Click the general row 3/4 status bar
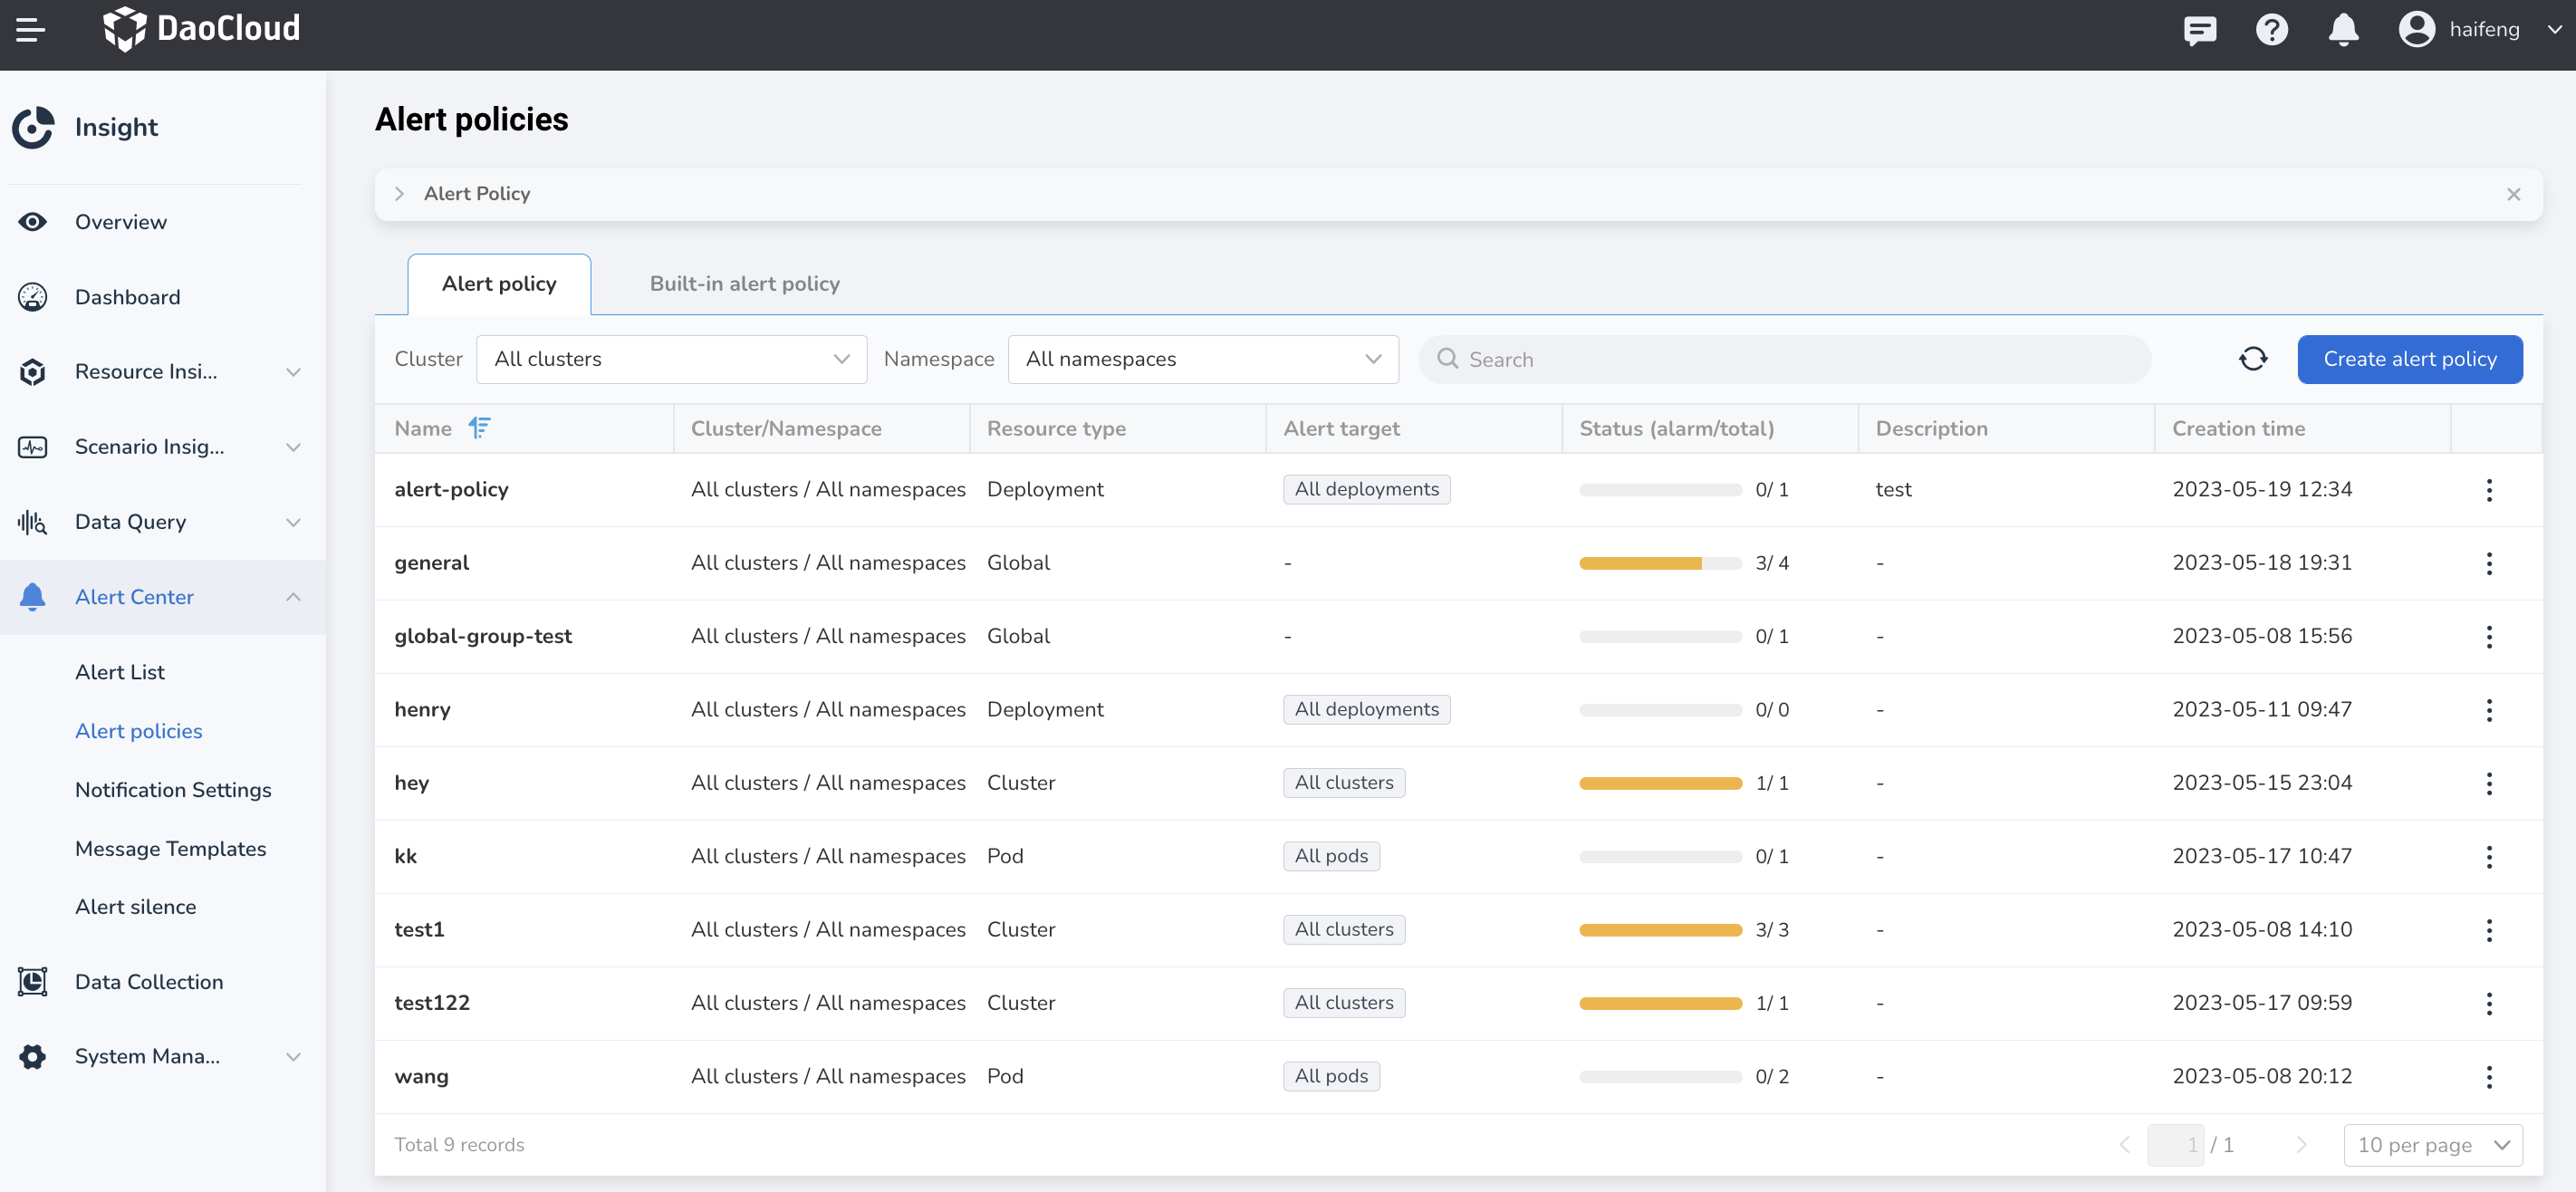This screenshot has width=2576, height=1192. (x=1660, y=563)
